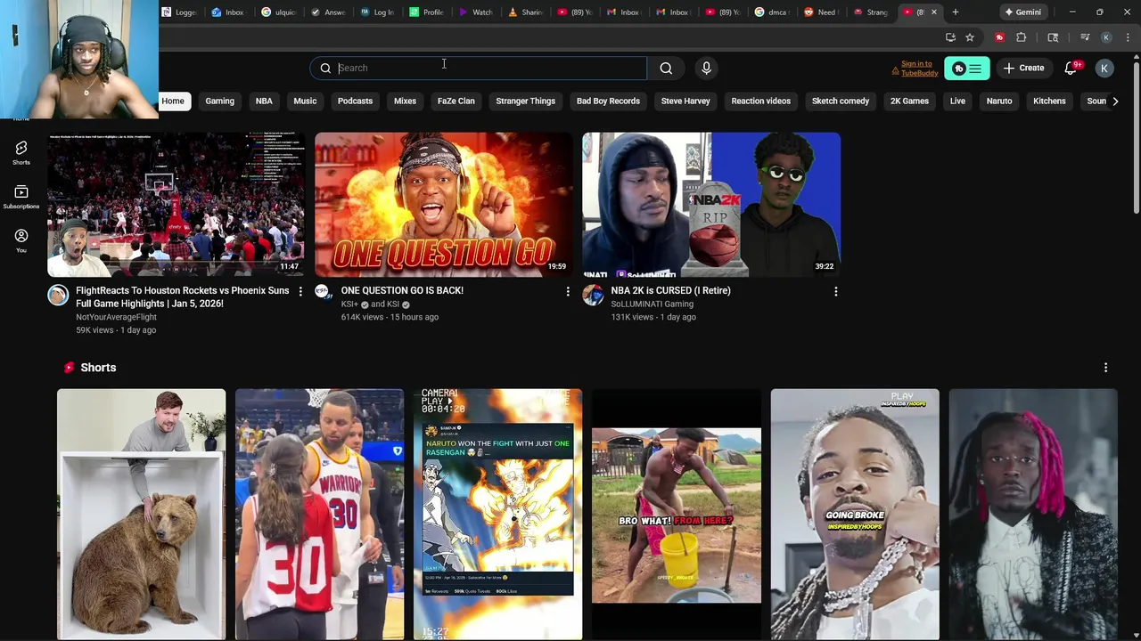Open options for FlightReacts Rockets vs Suns video
Viewport: 1141px width, 641px height.
click(x=300, y=291)
